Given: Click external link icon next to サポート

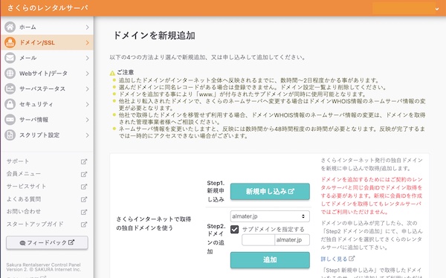Looking at the screenshot, I should (x=83, y=161).
